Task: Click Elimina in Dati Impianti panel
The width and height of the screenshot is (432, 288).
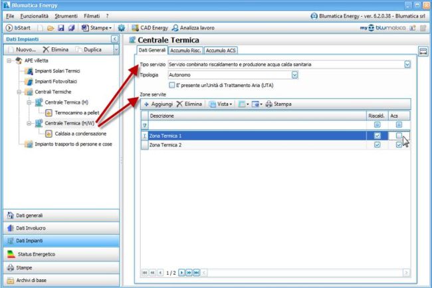Action: click(56, 50)
